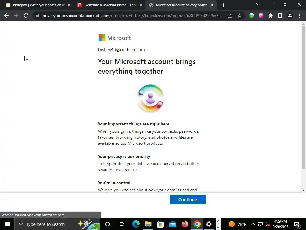
Task: Click the lock icon in address bar
Action: click(x=38, y=16)
